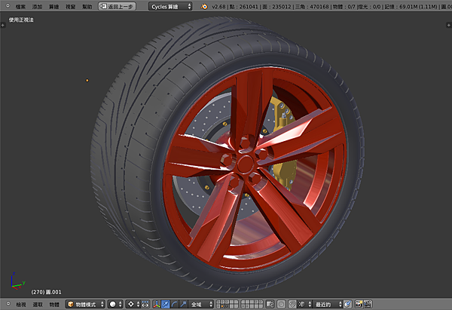Open the 檢視 (View) menu in 3D header
The image size is (452, 310).
tap(21, 304)
